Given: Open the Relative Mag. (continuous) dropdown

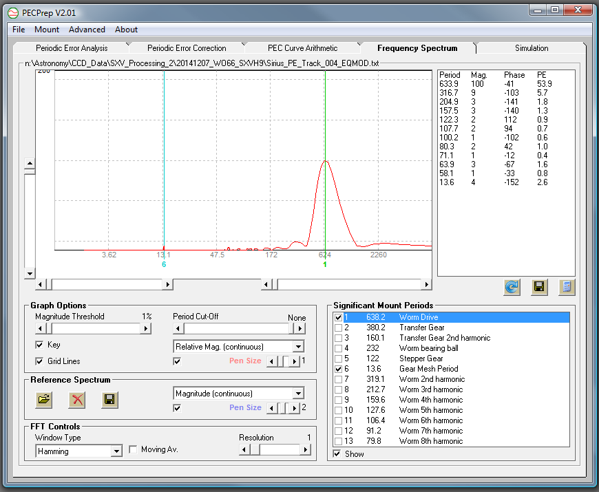Looking at the screenshot, I should 297,347.
